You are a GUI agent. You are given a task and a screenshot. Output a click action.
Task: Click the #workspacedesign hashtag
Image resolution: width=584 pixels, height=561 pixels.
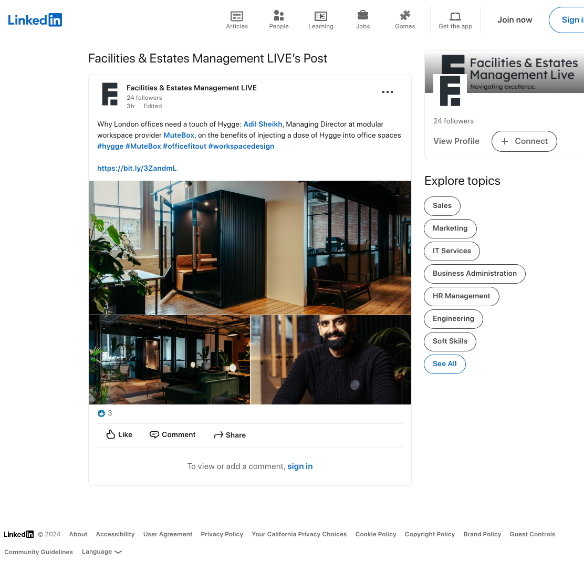[x=241, y=147]
